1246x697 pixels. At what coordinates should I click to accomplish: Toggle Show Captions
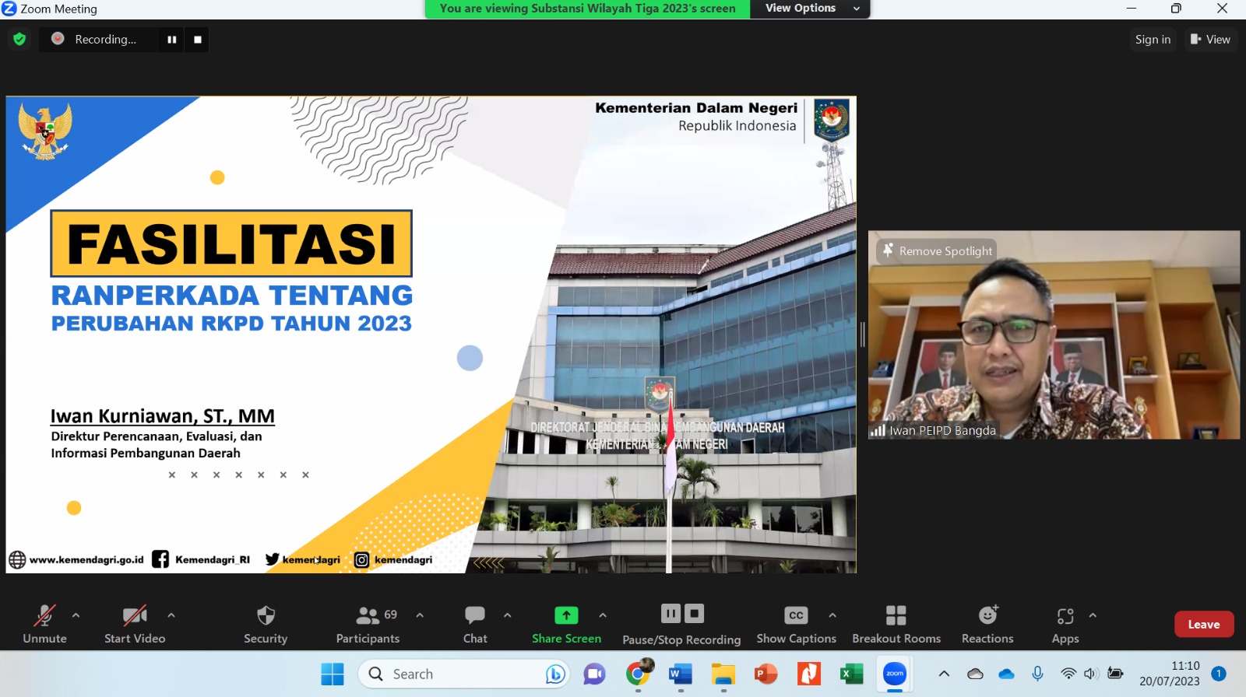click(x=796, y=616)
